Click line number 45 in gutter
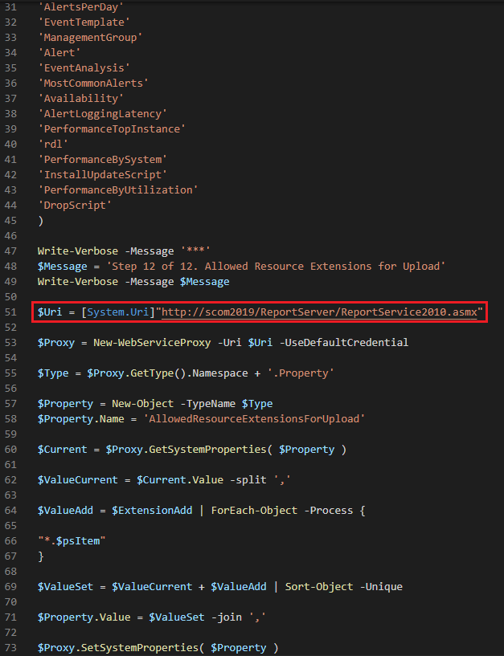The image size is (504, 656). tap(10, 221)
